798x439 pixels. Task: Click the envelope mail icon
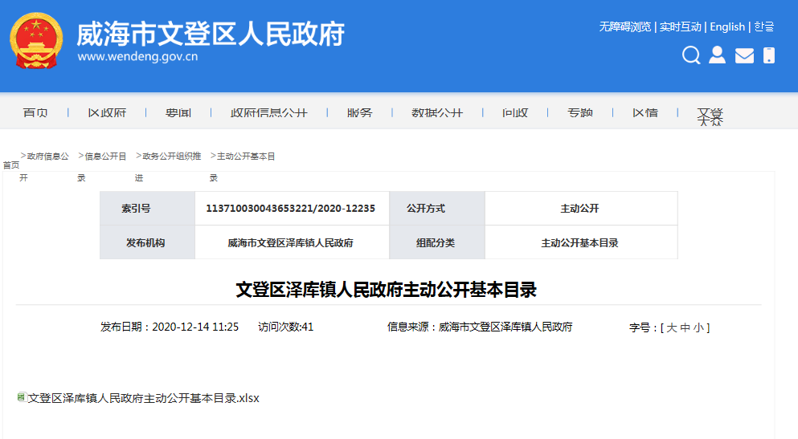pyautogui.click(x=744, y=55)
